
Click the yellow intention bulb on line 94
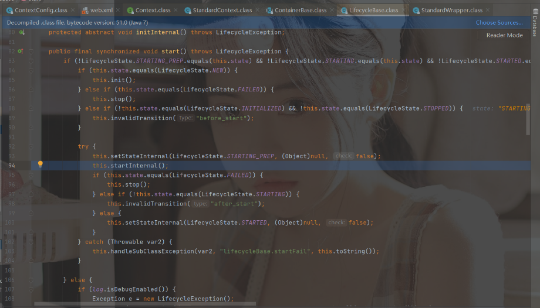(x=41, y=165)
